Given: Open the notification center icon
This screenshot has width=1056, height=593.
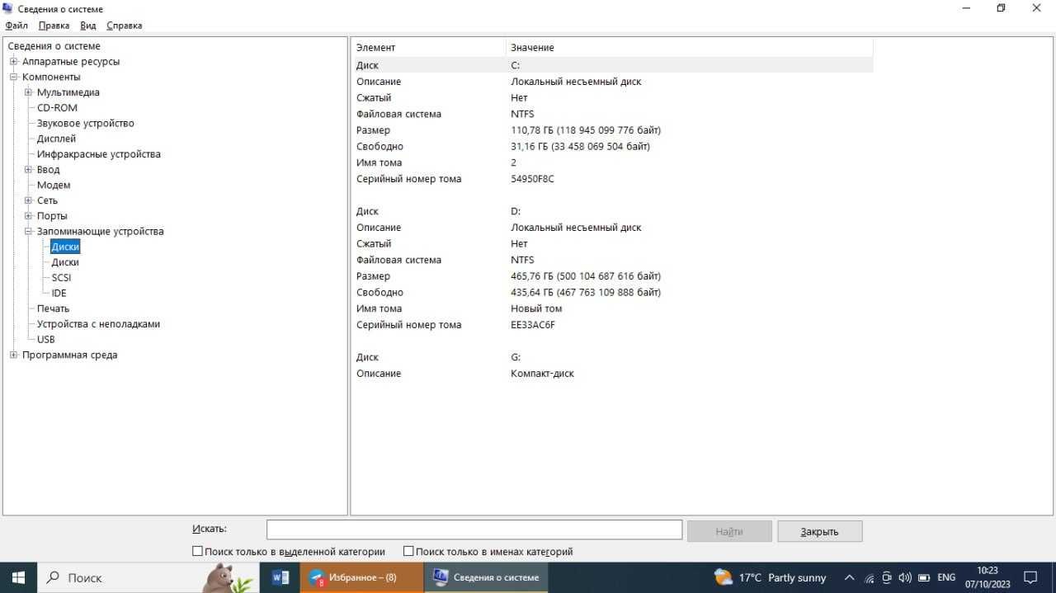Looking at the screenshot, I should click(x=1030, y=577).
